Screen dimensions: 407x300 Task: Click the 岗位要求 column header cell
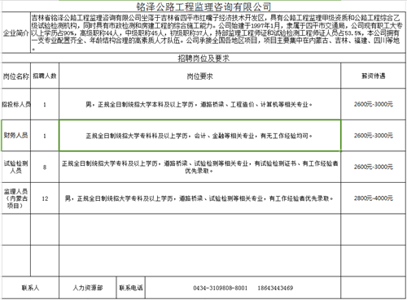(x=200, y=76)
